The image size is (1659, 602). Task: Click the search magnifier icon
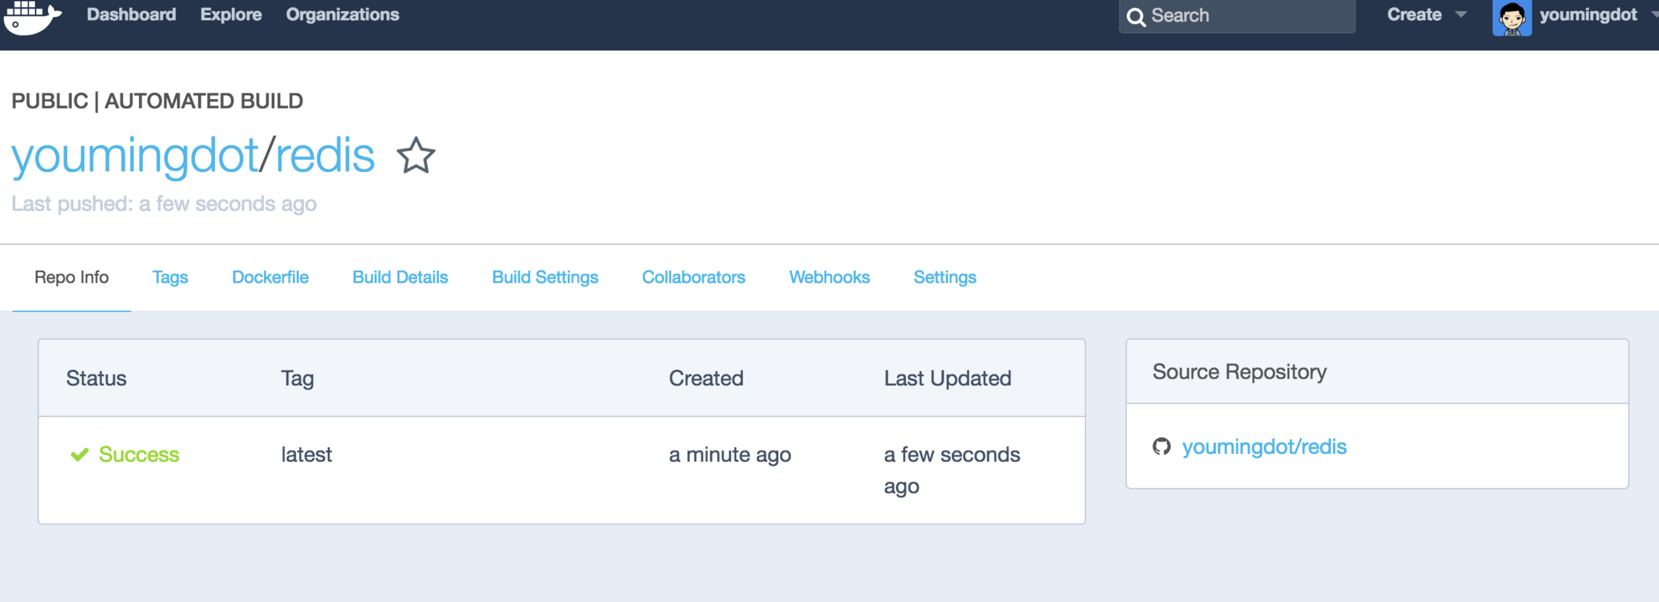[x=1136, y=17]
